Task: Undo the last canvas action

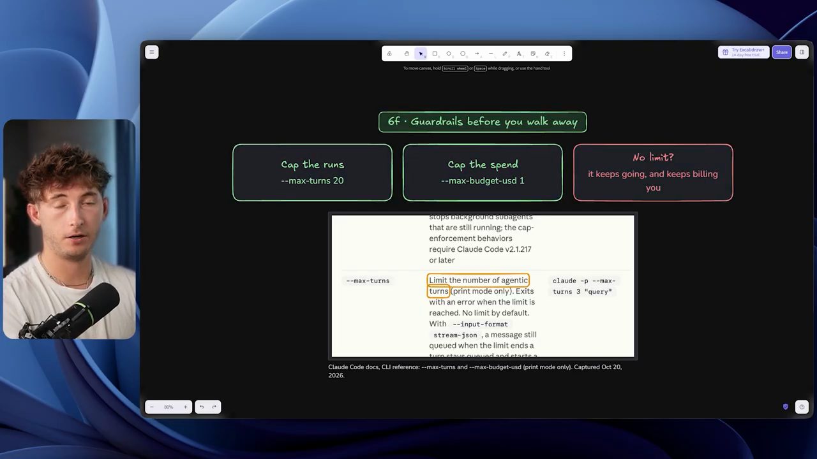Action: point(202,407)
